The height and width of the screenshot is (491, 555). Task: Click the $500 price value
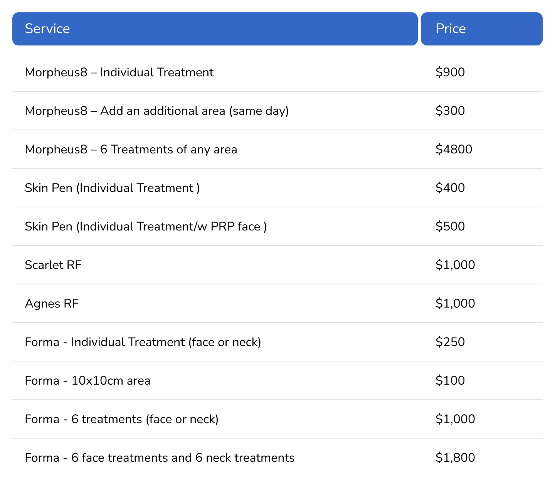point(450,227)
